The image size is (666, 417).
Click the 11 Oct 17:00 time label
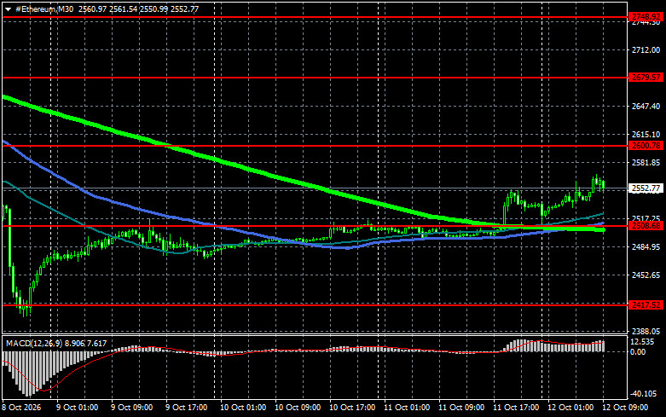point(516,408)
